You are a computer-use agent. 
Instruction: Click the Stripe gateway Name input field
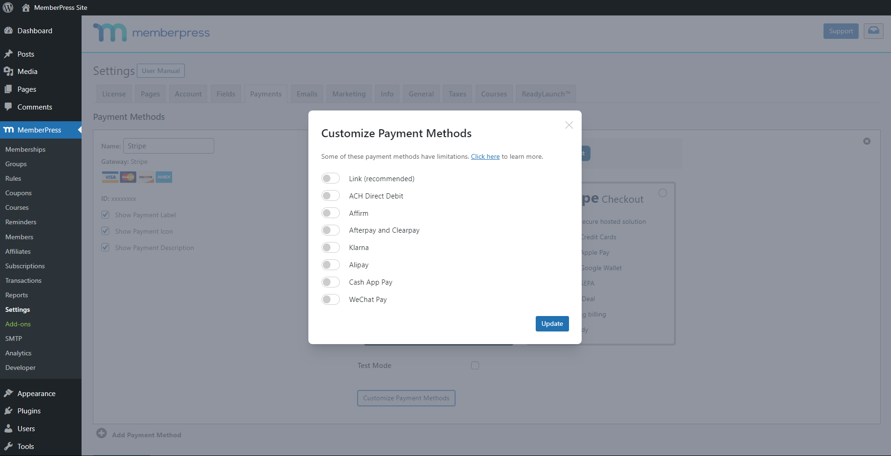(x=168, y=146)
